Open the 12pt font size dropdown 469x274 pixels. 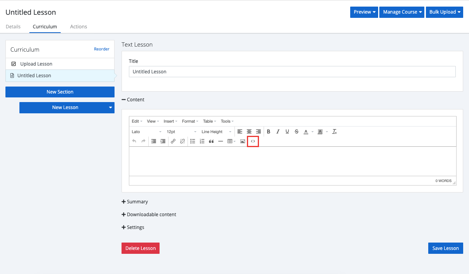point(181,132)
